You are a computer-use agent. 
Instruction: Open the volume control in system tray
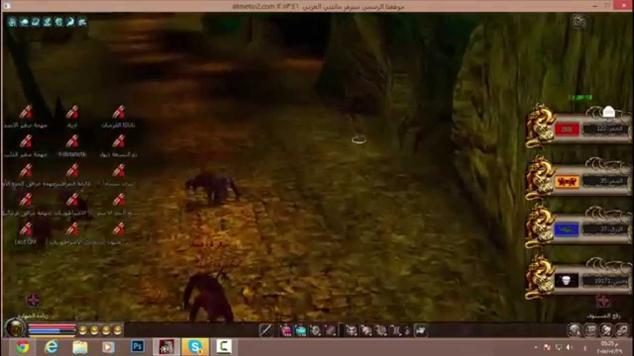point(569,347)
